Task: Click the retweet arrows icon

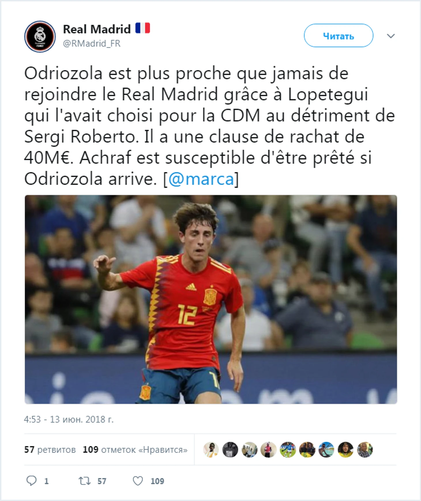Action: point(85,481)
